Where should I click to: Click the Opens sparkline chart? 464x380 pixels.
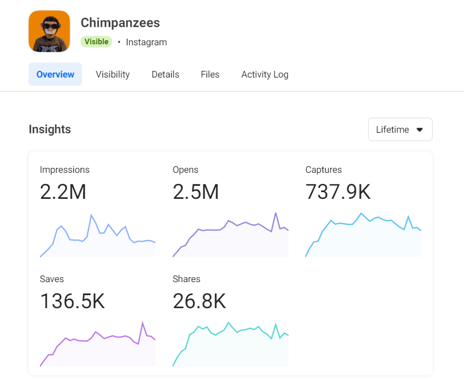click(230, 237)
